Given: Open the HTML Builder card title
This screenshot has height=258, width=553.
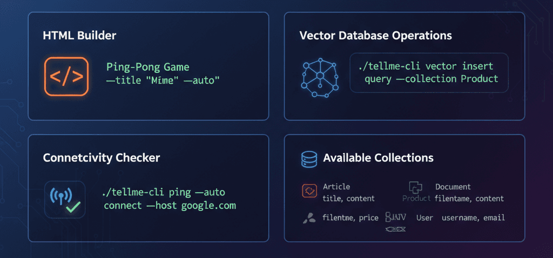Looking at the screenshot, I should [x=79, y=36].
